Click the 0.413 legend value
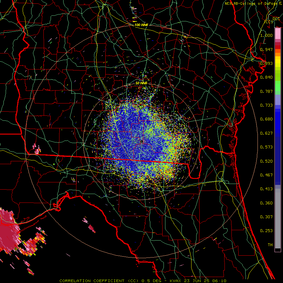 266,189
